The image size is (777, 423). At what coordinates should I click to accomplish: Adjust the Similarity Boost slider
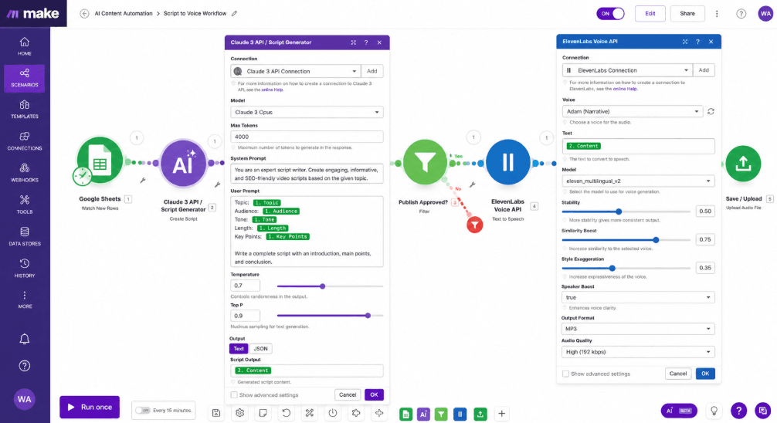click(x=656, y=240)
